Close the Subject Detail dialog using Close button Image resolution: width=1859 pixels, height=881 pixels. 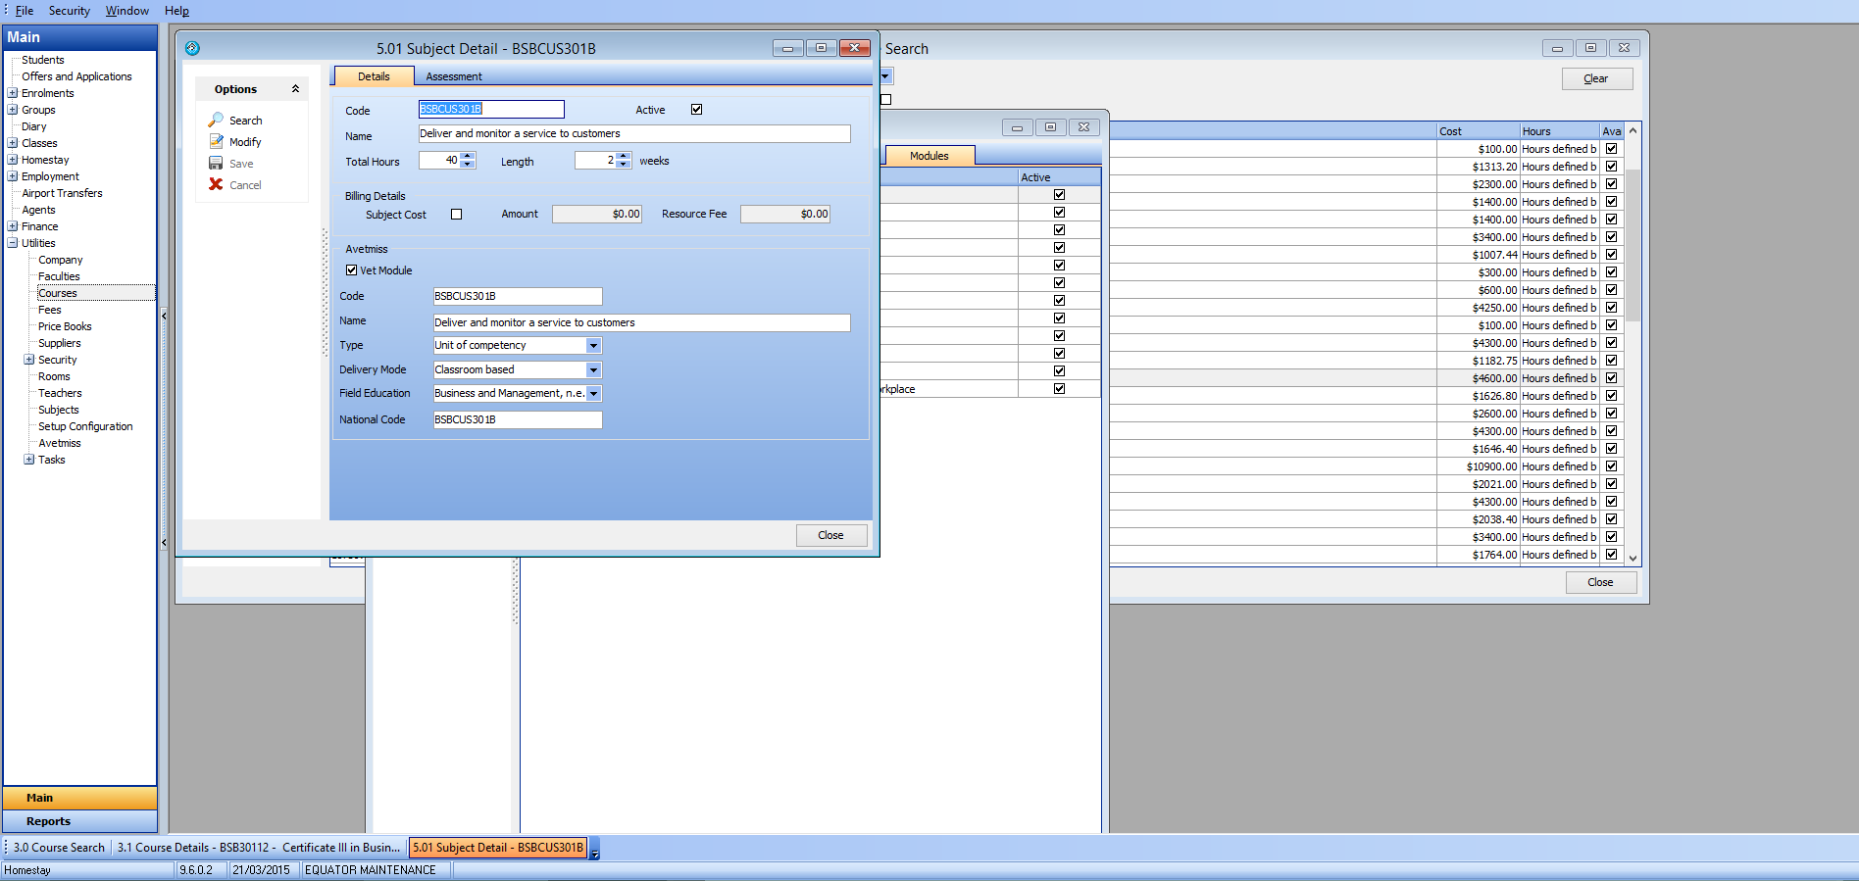pos(830,535)
